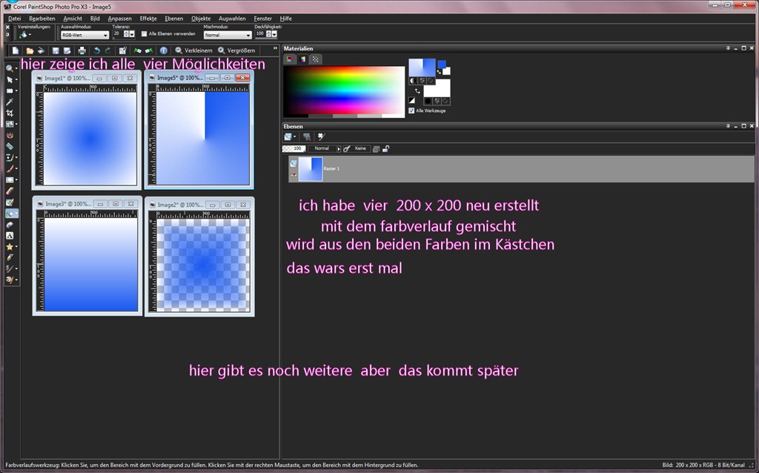Click the Undo arrow icon

pos(97,50)
